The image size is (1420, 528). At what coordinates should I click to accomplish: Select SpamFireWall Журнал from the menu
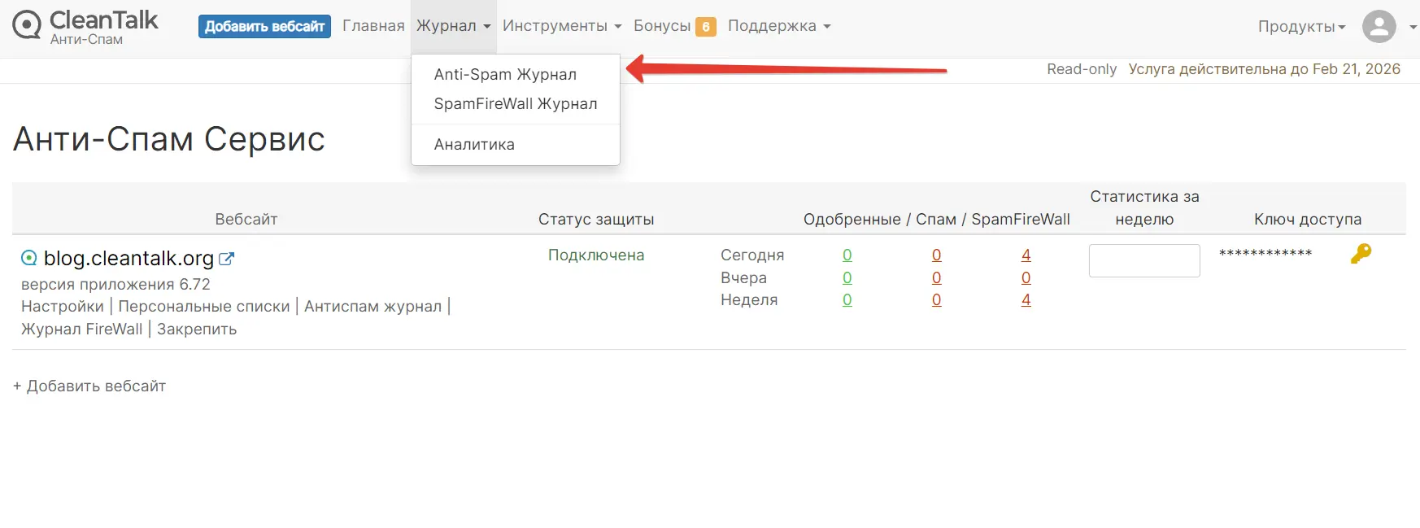516,103
